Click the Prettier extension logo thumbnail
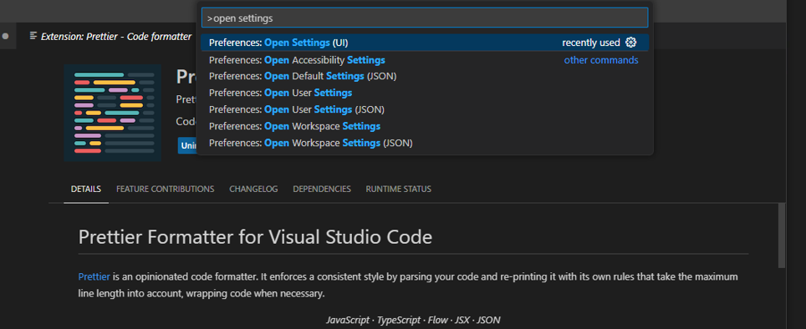Image resolution: width=806 pixels, height=329 pixels. (113, 113)
